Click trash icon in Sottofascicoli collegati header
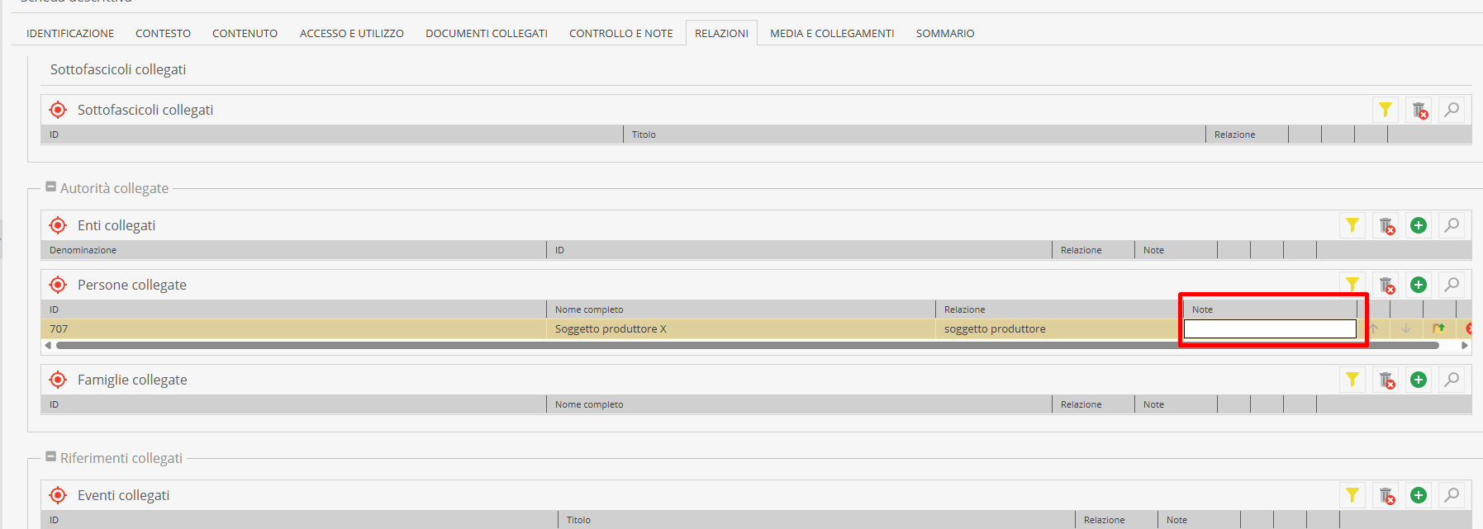 pyautogui.click(x=1419, y=110)
